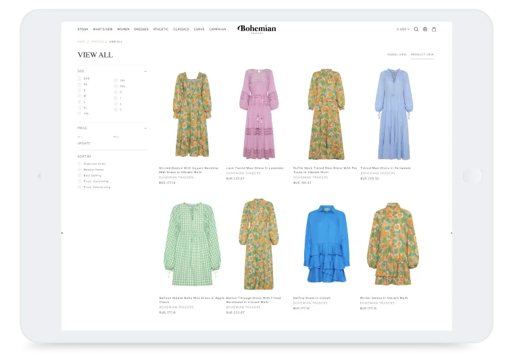Collapse the Size filter section
The width and height of the screenshot is (513, 362).
[145, 70]
